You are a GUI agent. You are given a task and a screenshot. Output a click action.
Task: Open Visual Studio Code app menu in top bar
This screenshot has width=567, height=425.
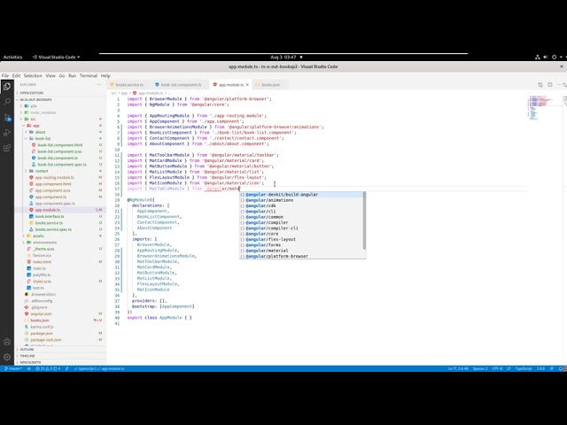[56, 57]
